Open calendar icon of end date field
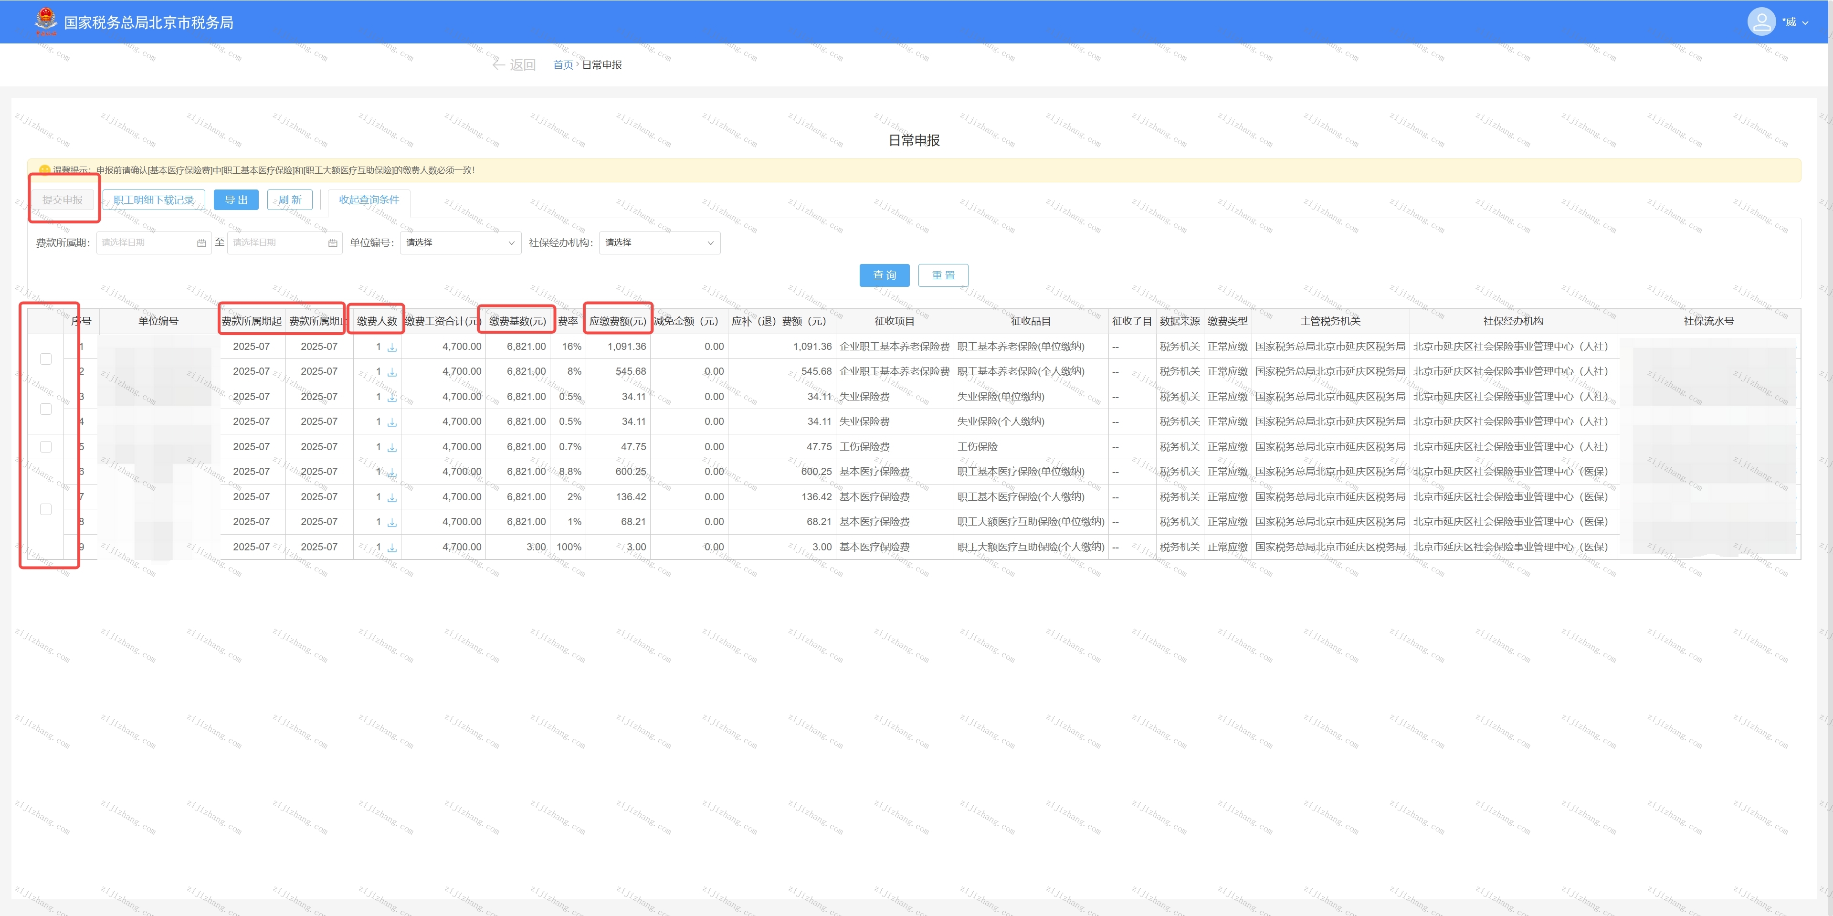This screenshot has height=916, width=1833. (332, 242)
